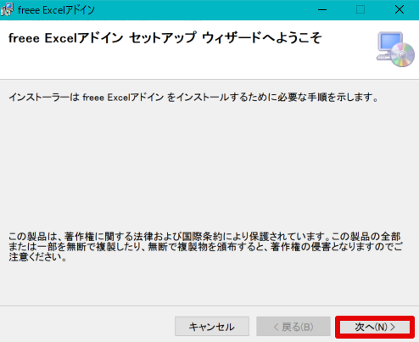Click the title bar text freee Excelアドイン

click(x=56, y=10)
